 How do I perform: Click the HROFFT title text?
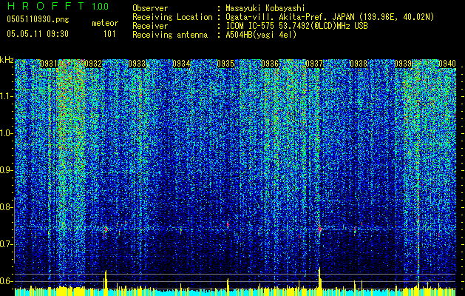click(x=46, y=6)
